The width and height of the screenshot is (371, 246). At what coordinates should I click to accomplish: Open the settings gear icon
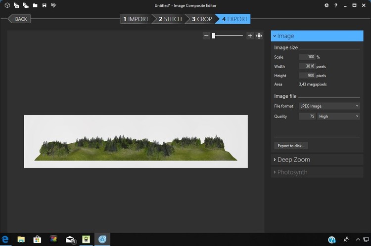(x=326, y=5)
